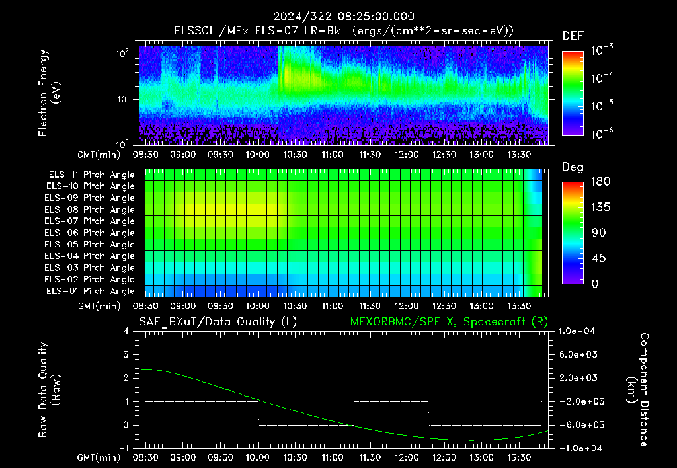
Task: Click the ELS-11 Pitch Angle label
Action: [x=91, y=175]
